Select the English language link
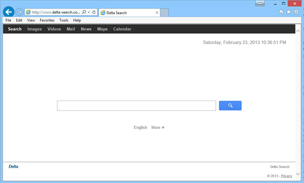304x183 pixels. [x=141, y=127]
